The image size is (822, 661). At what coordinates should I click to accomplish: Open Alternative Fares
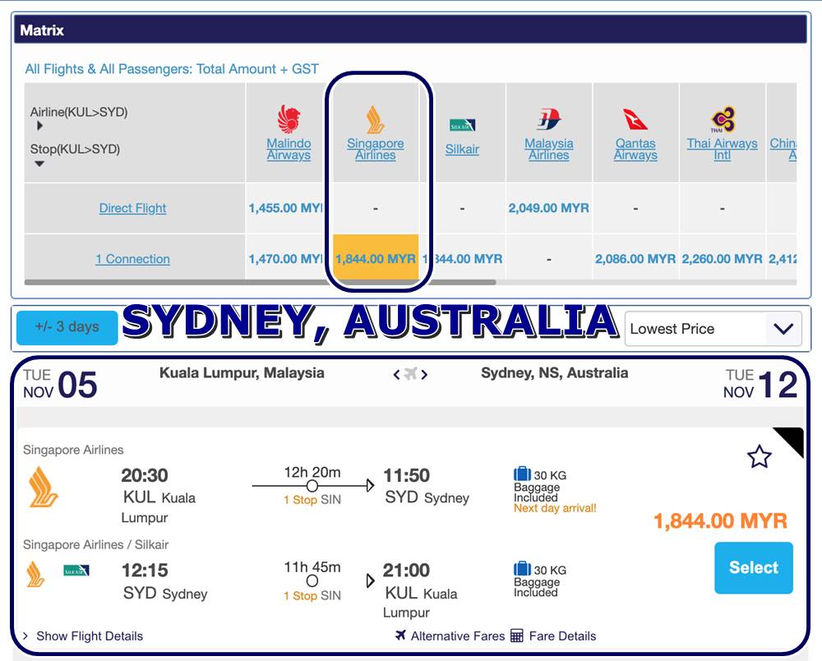458,636
